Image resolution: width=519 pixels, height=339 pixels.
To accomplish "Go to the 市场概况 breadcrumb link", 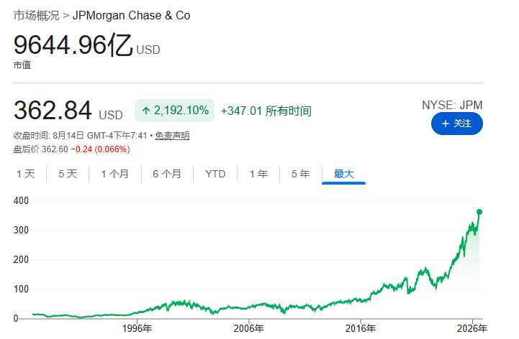I will click(x=37, y=16).
